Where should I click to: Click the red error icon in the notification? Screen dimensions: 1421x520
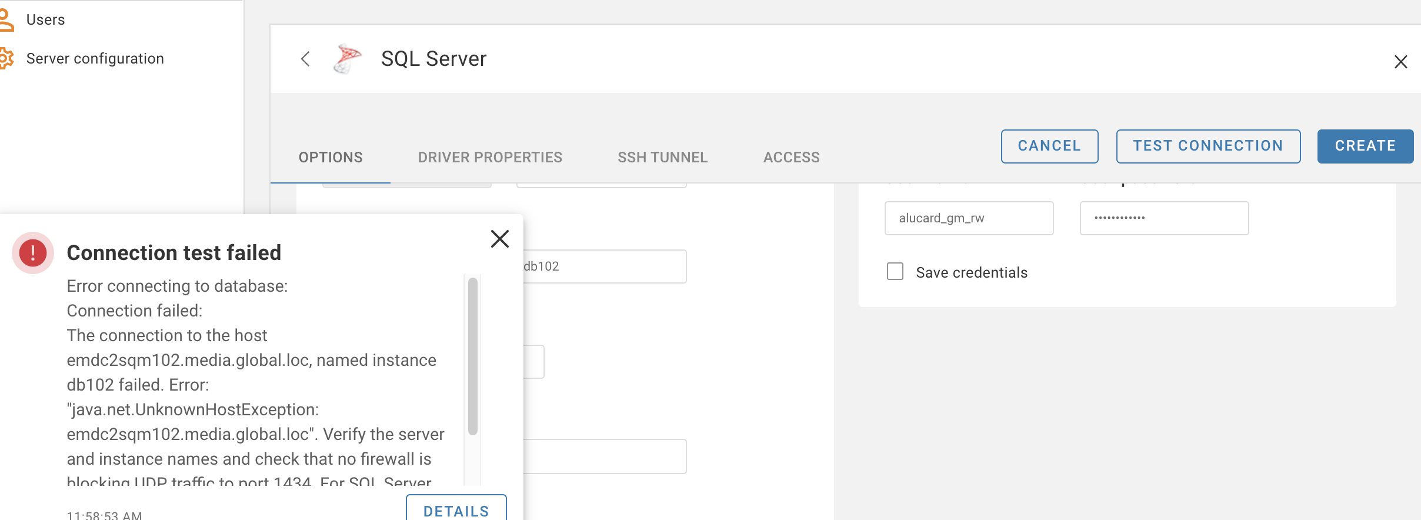[32, 253]
